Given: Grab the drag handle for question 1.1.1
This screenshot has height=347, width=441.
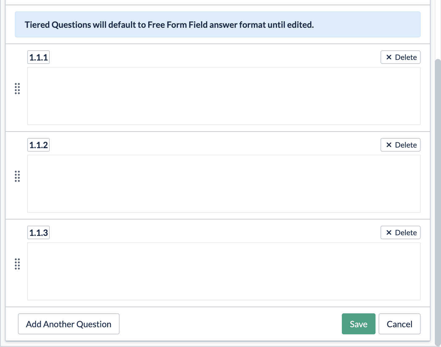Looking at the screenshot, I should (x=17, y=89).
